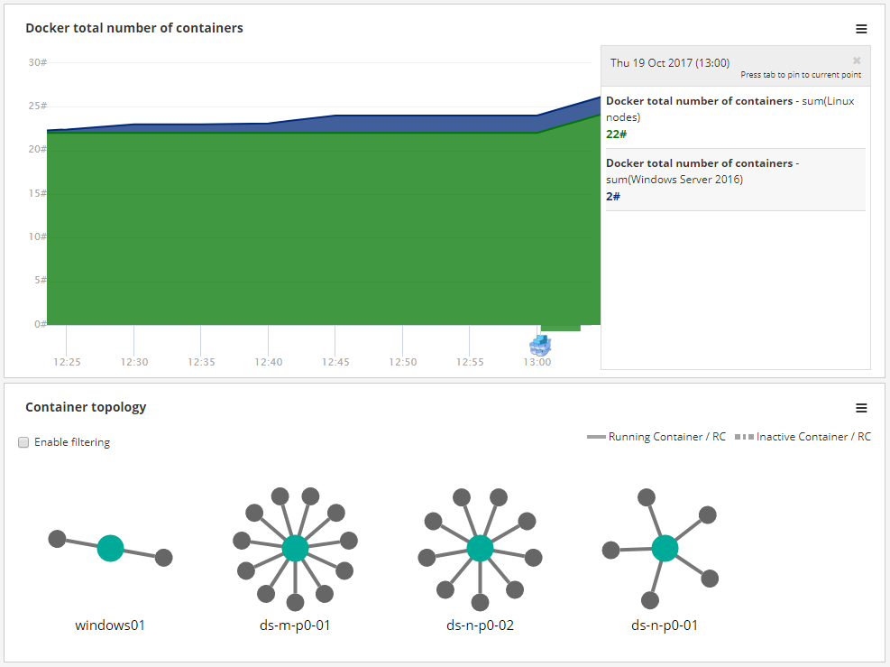Open the Container topology panel menu
The height and width of the screenshot is (667, 890).
861,408
